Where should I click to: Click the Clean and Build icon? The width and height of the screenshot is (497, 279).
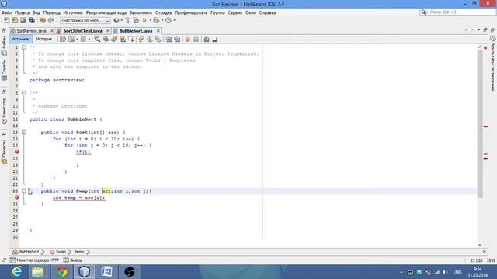[136, 21]
